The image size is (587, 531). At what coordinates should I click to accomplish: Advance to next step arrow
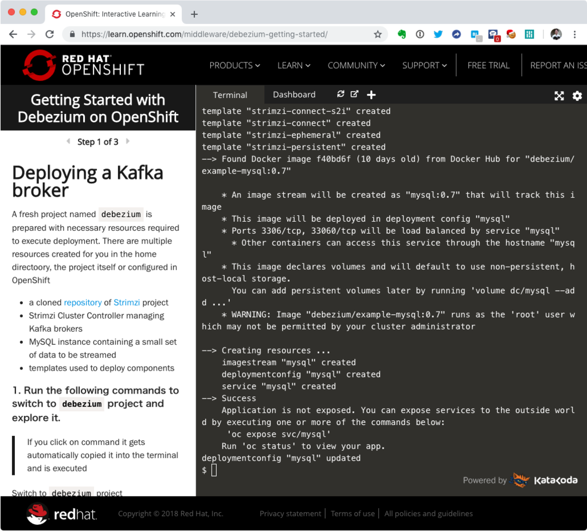(128, 141)
